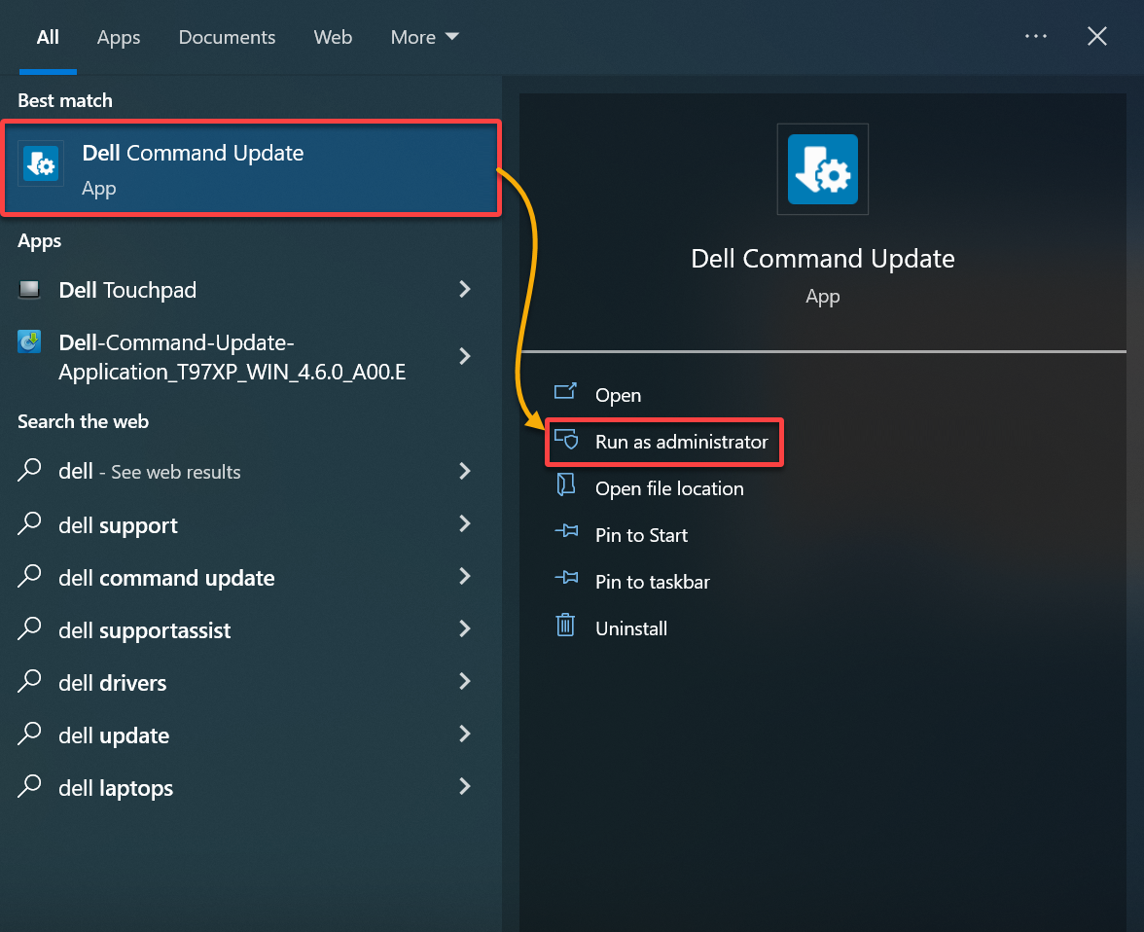This screenshot has width=1144, height=932.
Task: Click dell update web suggestion text
Action: click(114, 735)
